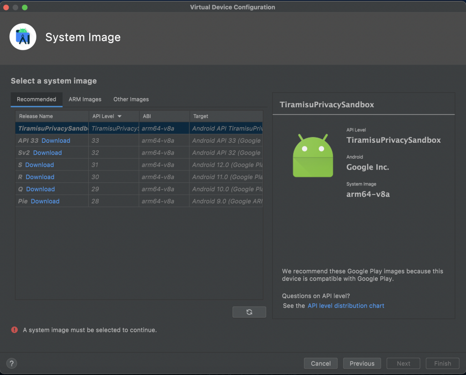Download the Q system image

[41, 189]
